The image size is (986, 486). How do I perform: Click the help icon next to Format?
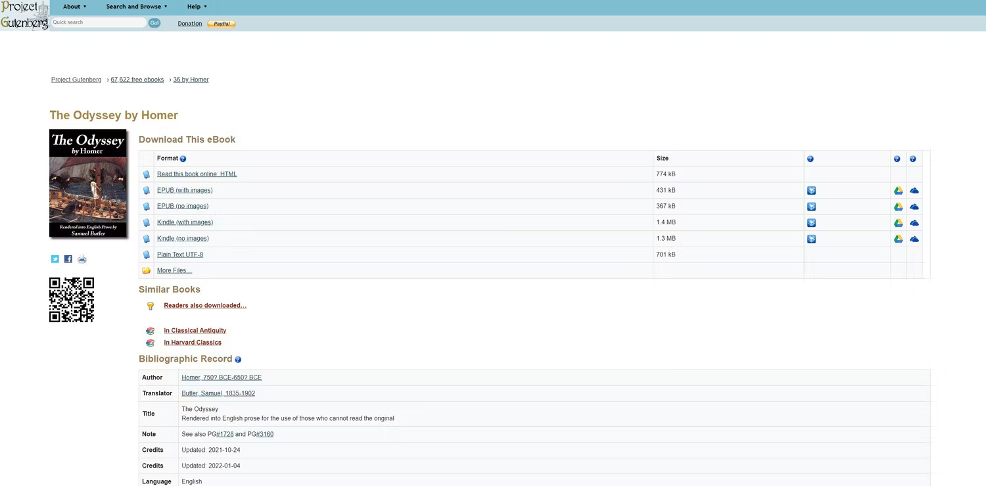coord(183,158)
